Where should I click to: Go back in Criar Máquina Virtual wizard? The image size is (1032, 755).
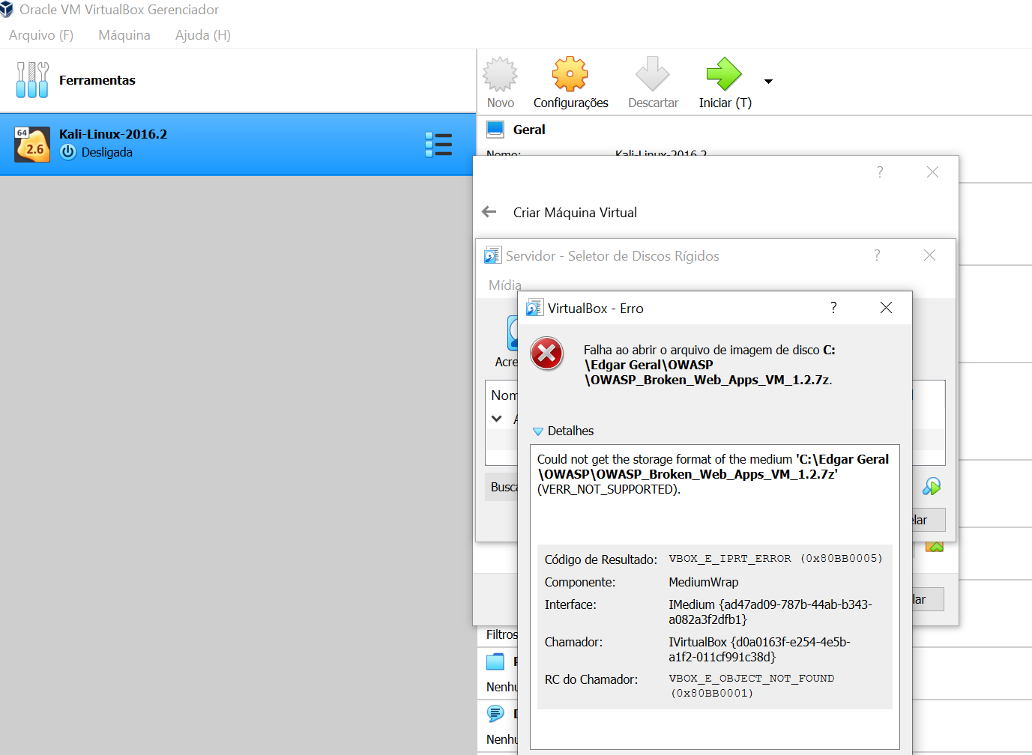point(489,212)
